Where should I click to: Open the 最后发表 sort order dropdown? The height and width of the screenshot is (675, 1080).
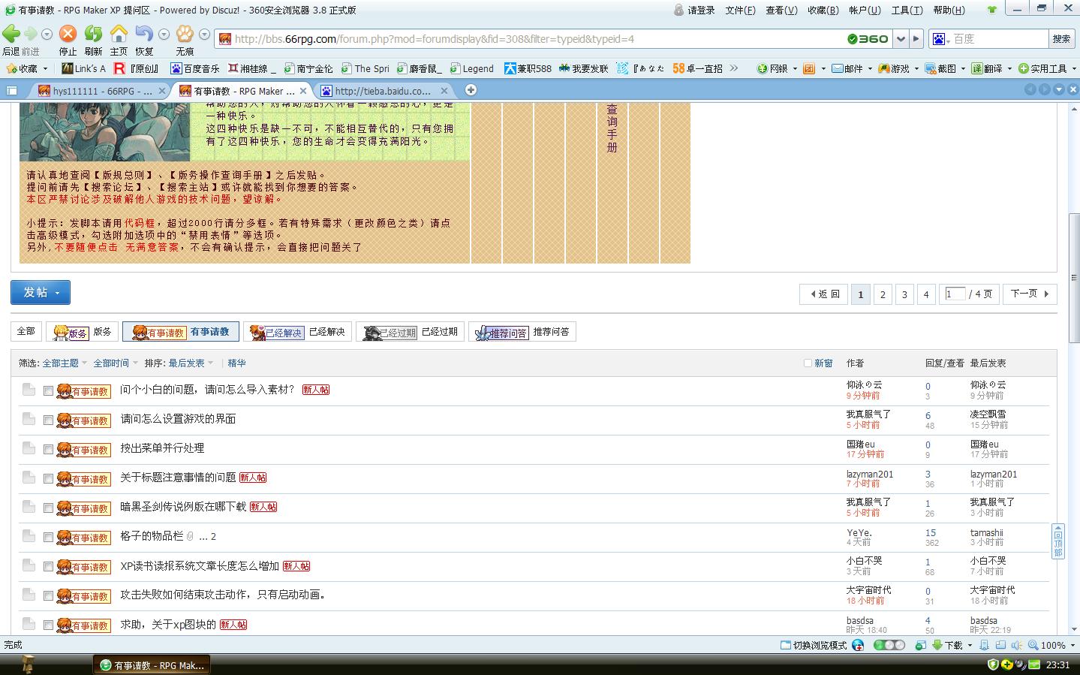click(x=191, y=363)
